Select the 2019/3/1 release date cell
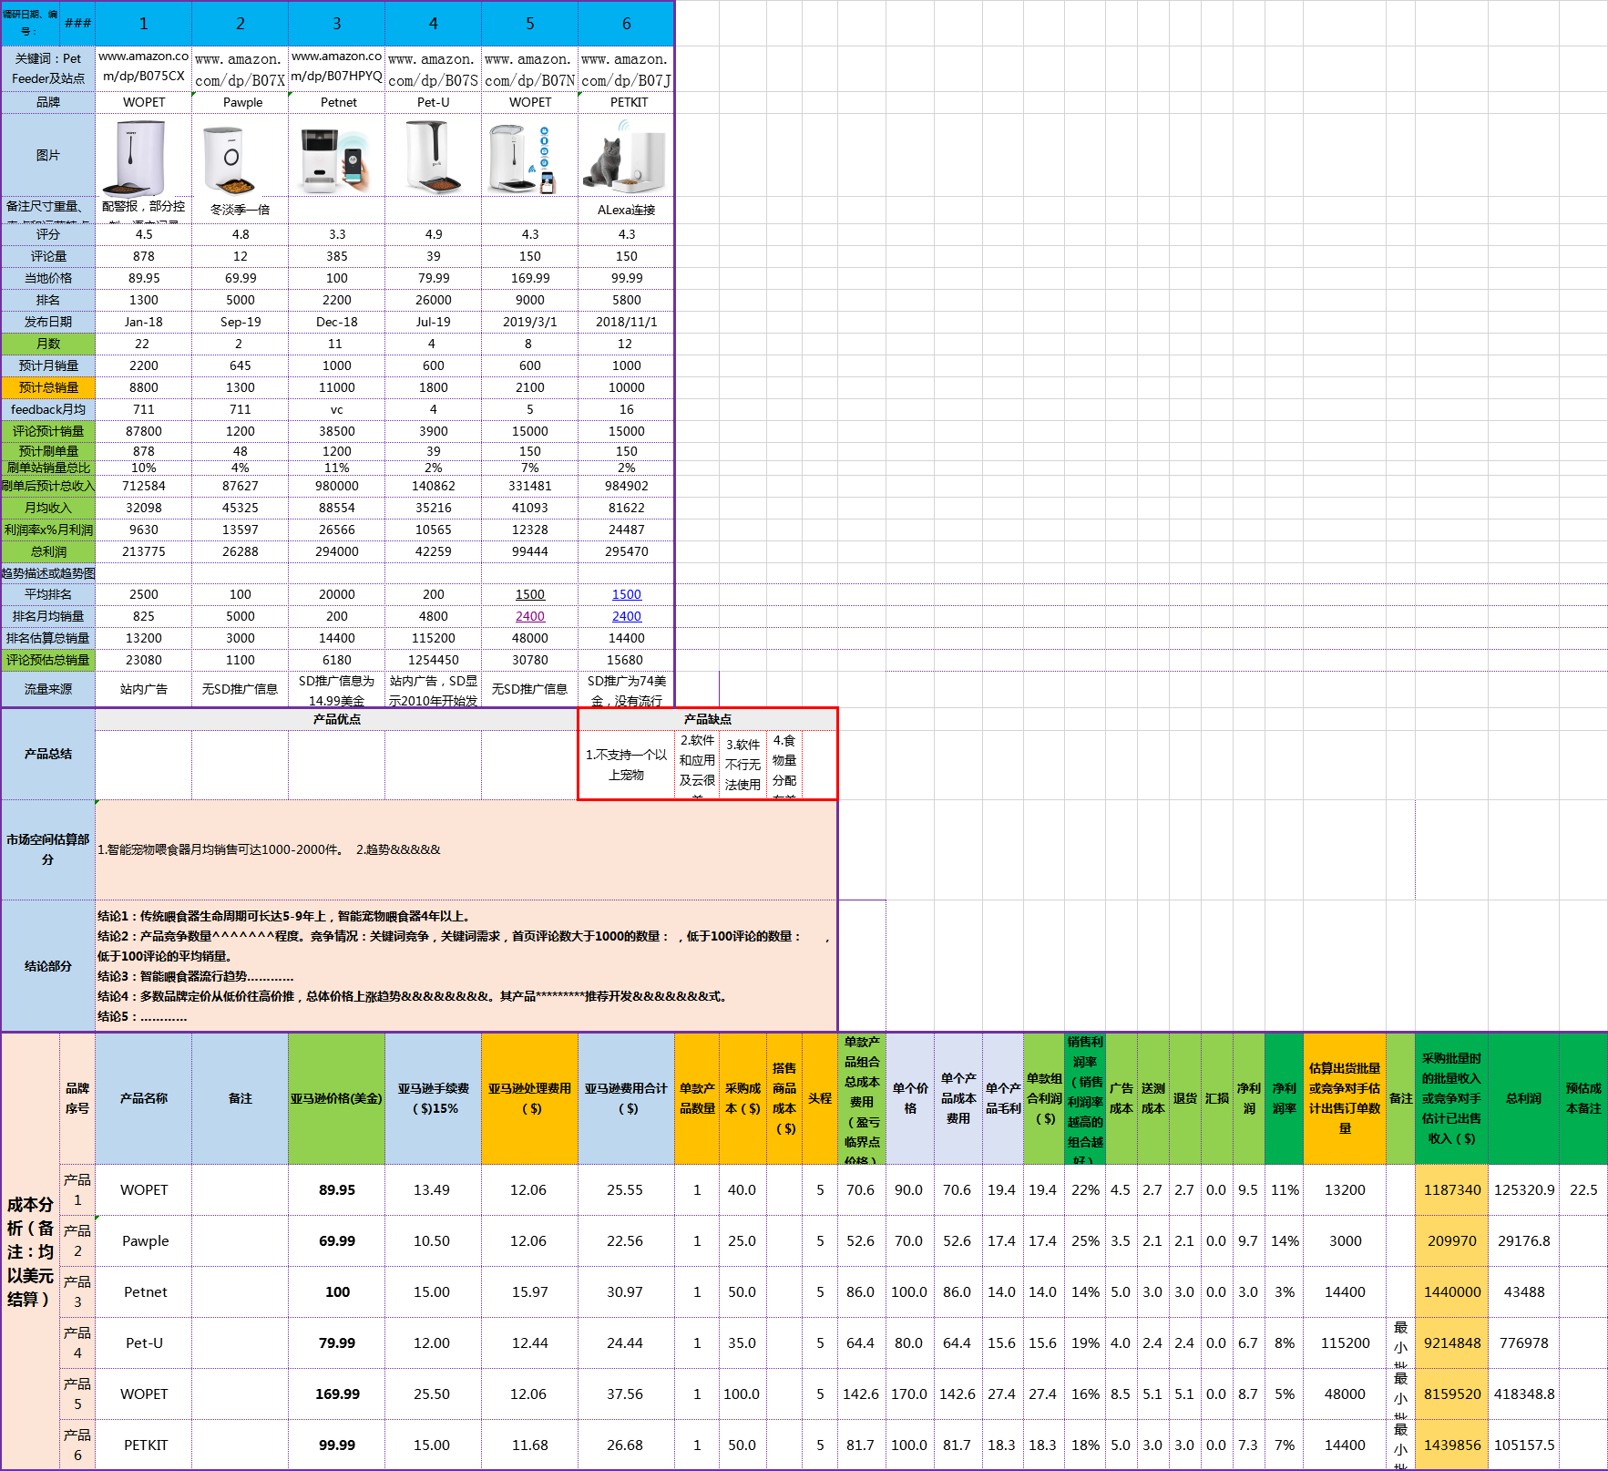The width and height of the screenshot is (1608, 1471). tap(530, 322)
